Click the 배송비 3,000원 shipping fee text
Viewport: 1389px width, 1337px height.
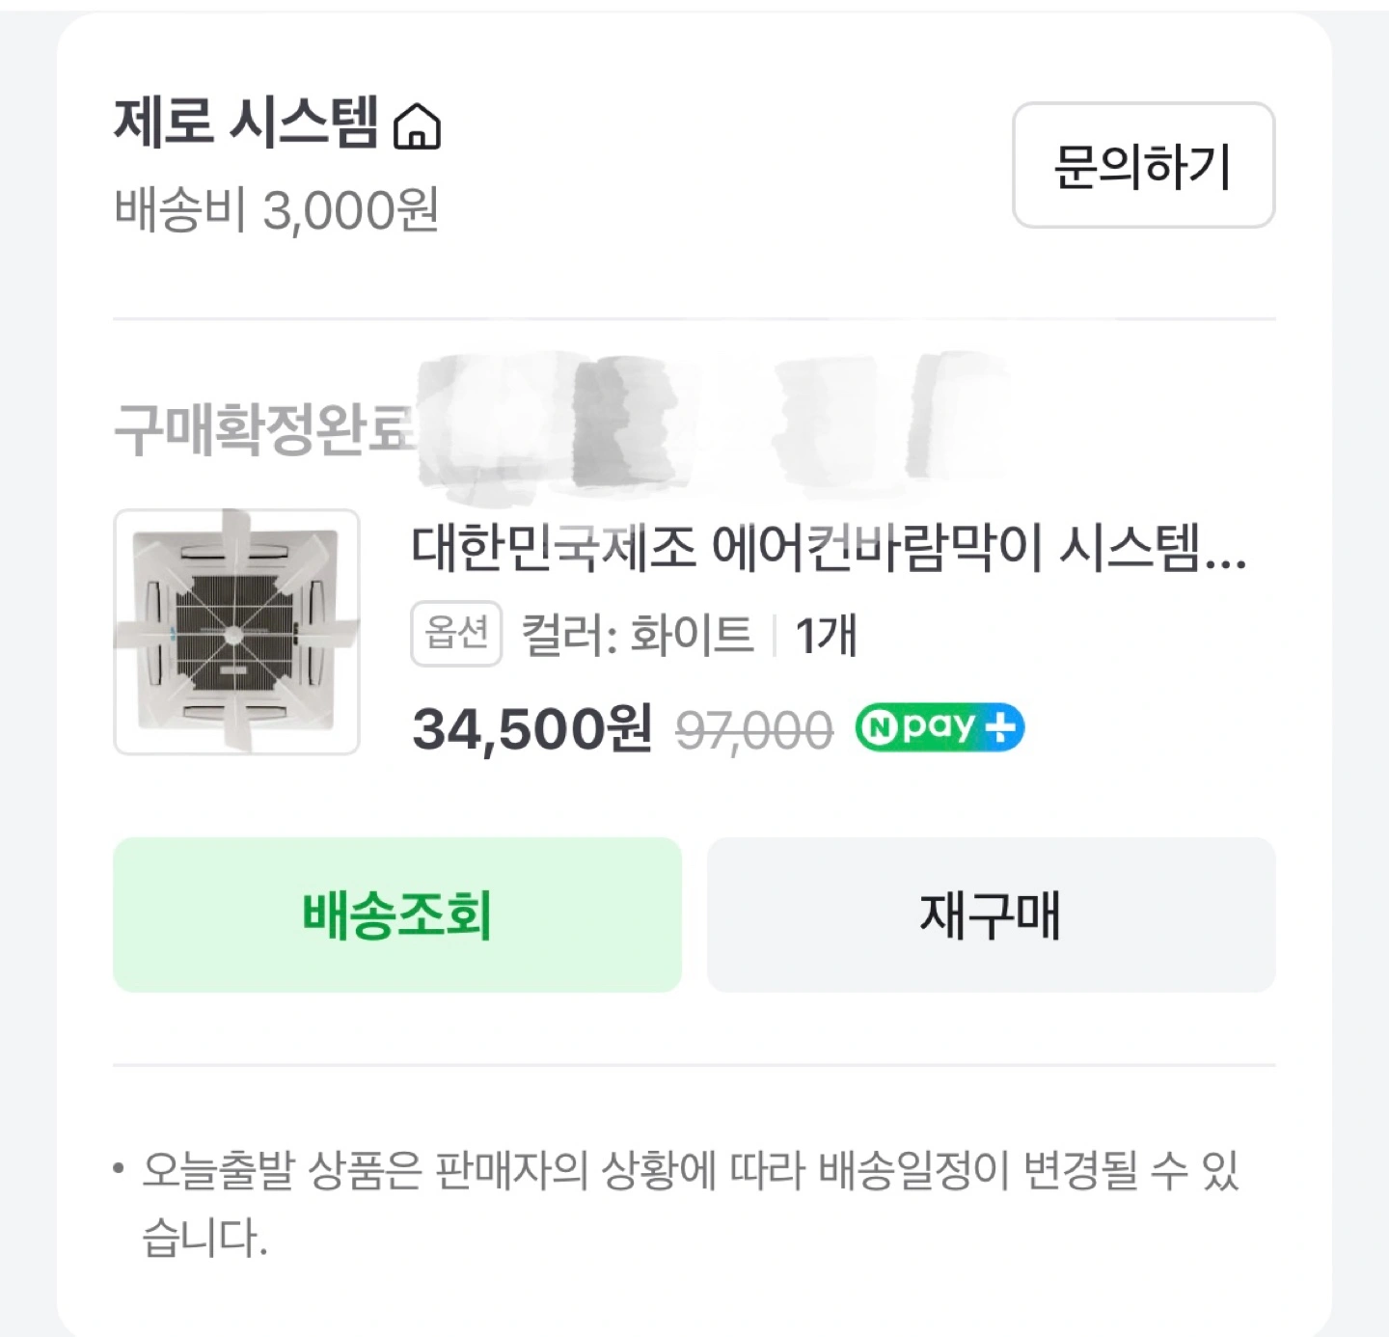[x=276, y=209]
